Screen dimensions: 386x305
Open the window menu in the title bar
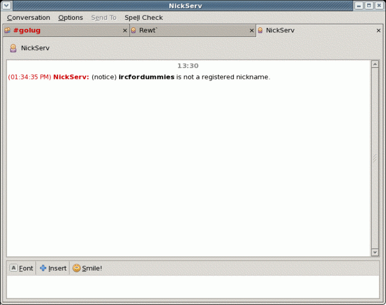[6, 5]
